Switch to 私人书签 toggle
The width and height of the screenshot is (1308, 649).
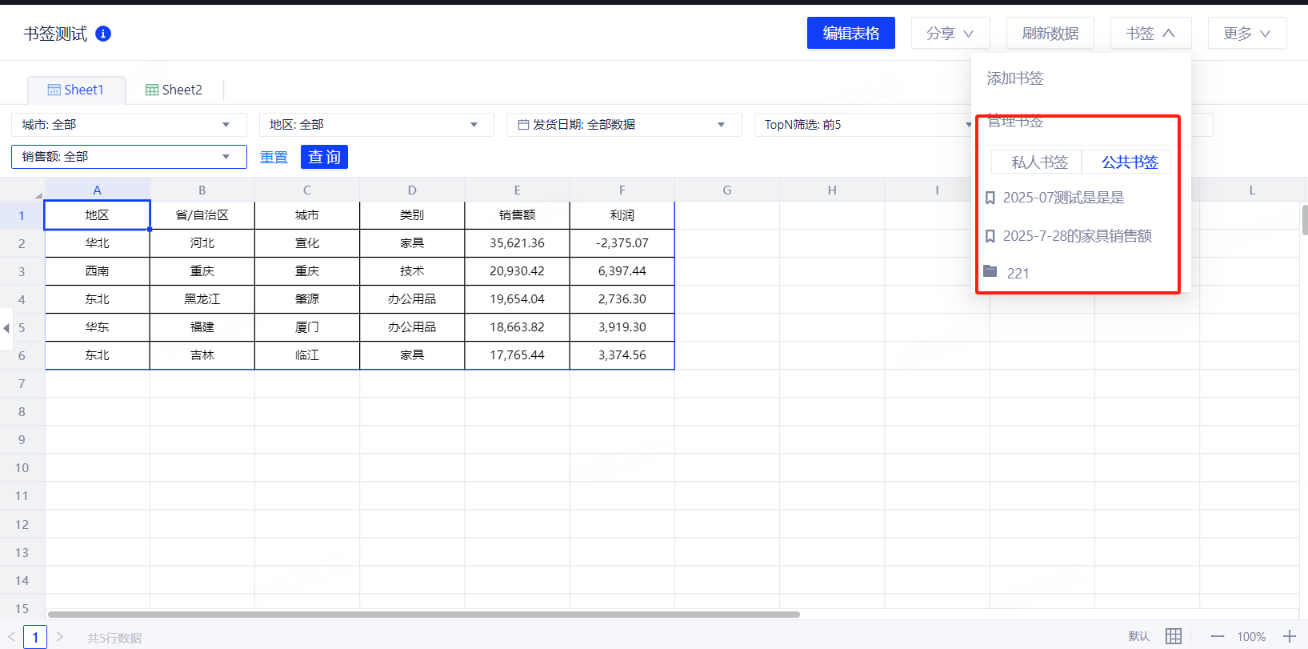[x=1038, y=162]
